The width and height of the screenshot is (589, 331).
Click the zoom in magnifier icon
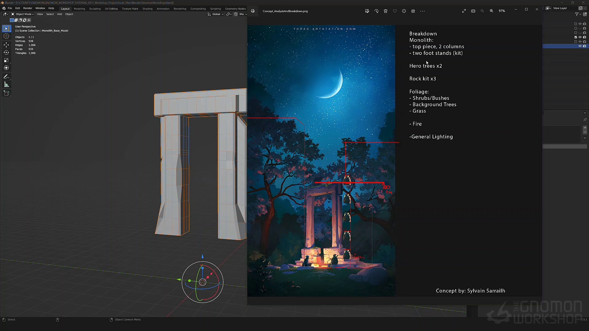(491, 11)
